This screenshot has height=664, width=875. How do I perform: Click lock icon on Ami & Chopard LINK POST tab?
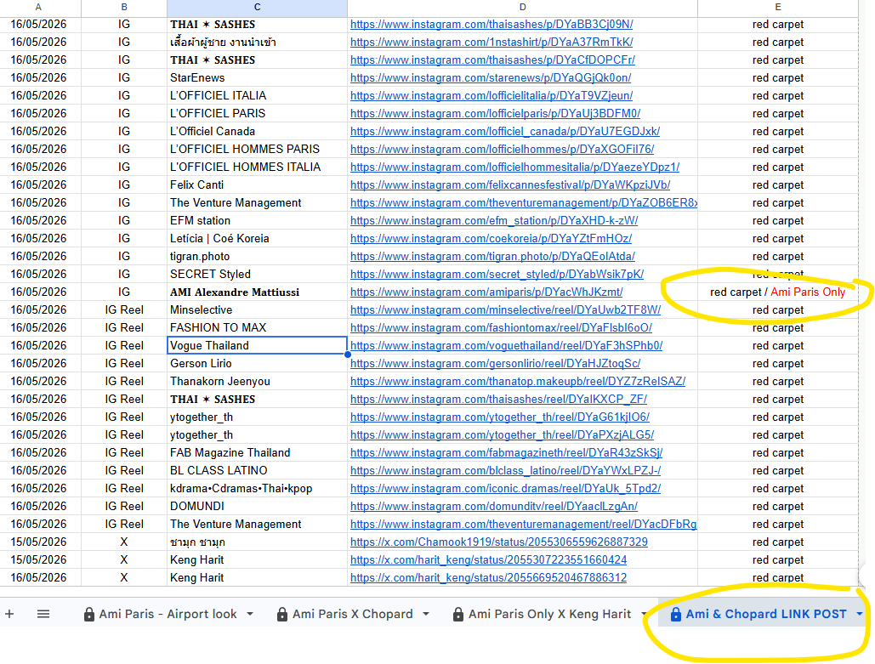pos(675,615)
